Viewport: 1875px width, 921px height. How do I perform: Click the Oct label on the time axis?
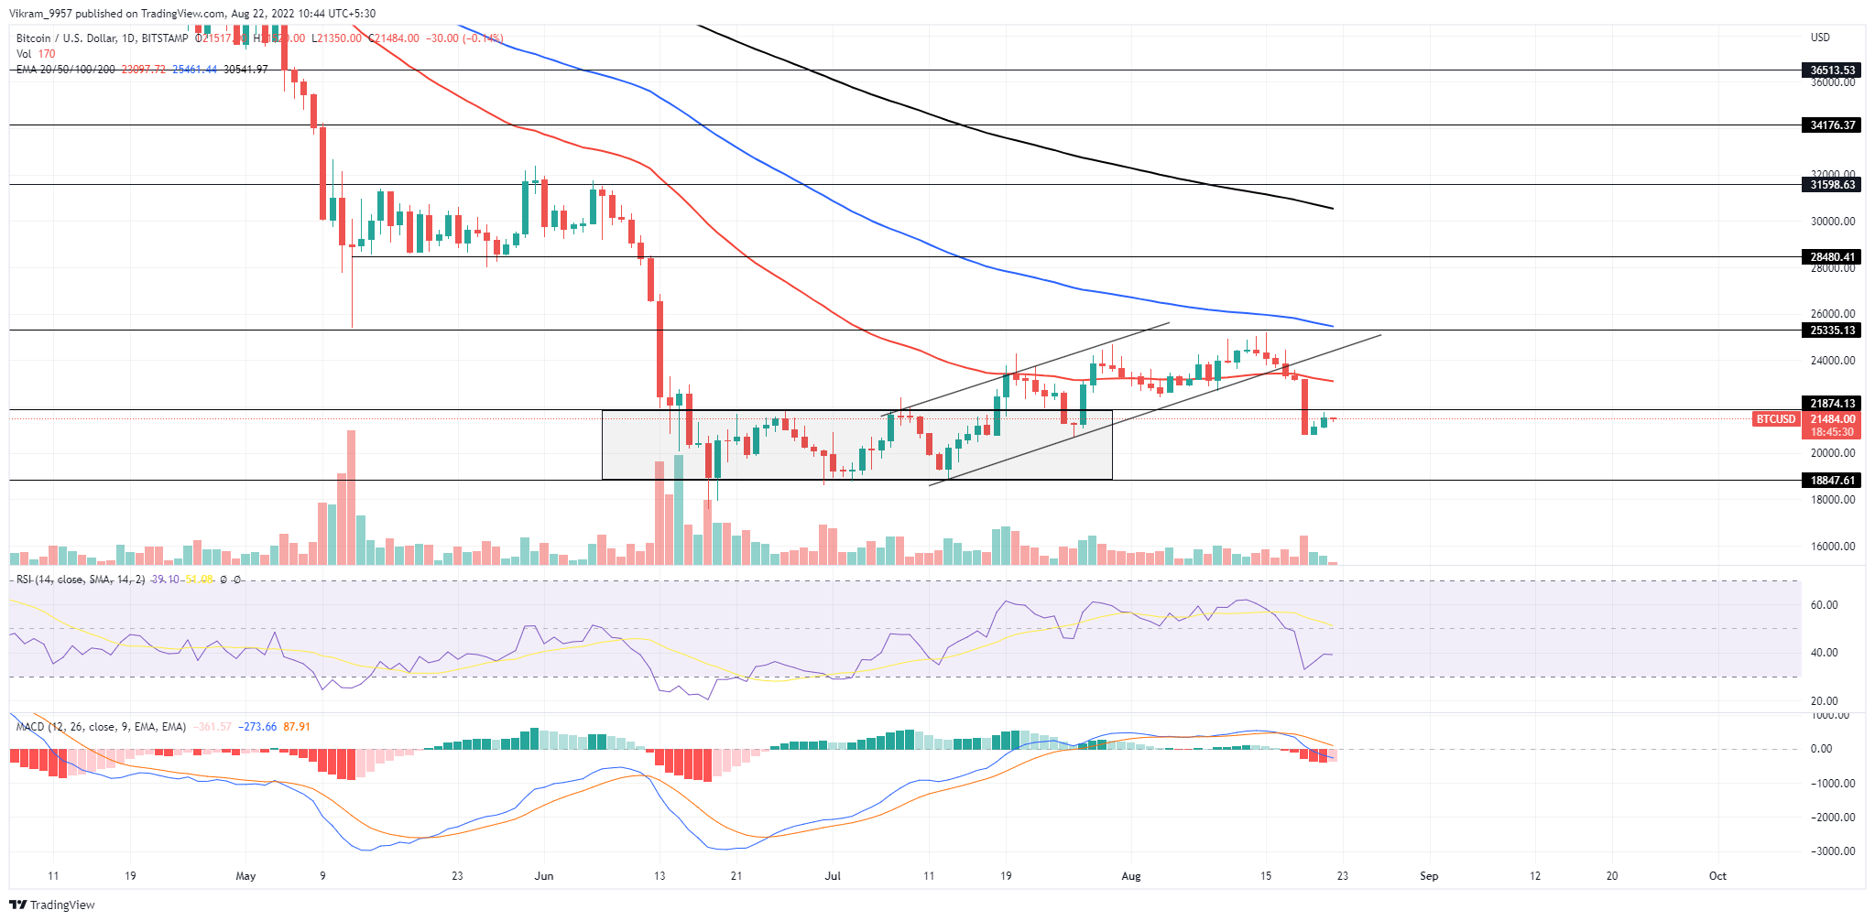point(1717,876)
